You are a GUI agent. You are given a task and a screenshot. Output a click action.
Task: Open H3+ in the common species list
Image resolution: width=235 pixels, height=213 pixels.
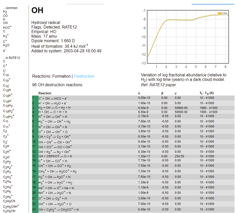click(6, 36)
